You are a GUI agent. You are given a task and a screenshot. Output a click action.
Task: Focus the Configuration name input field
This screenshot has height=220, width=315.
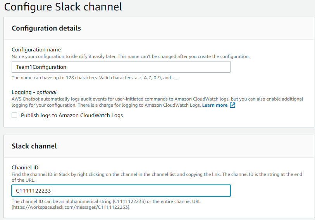(x=121, y=67)
